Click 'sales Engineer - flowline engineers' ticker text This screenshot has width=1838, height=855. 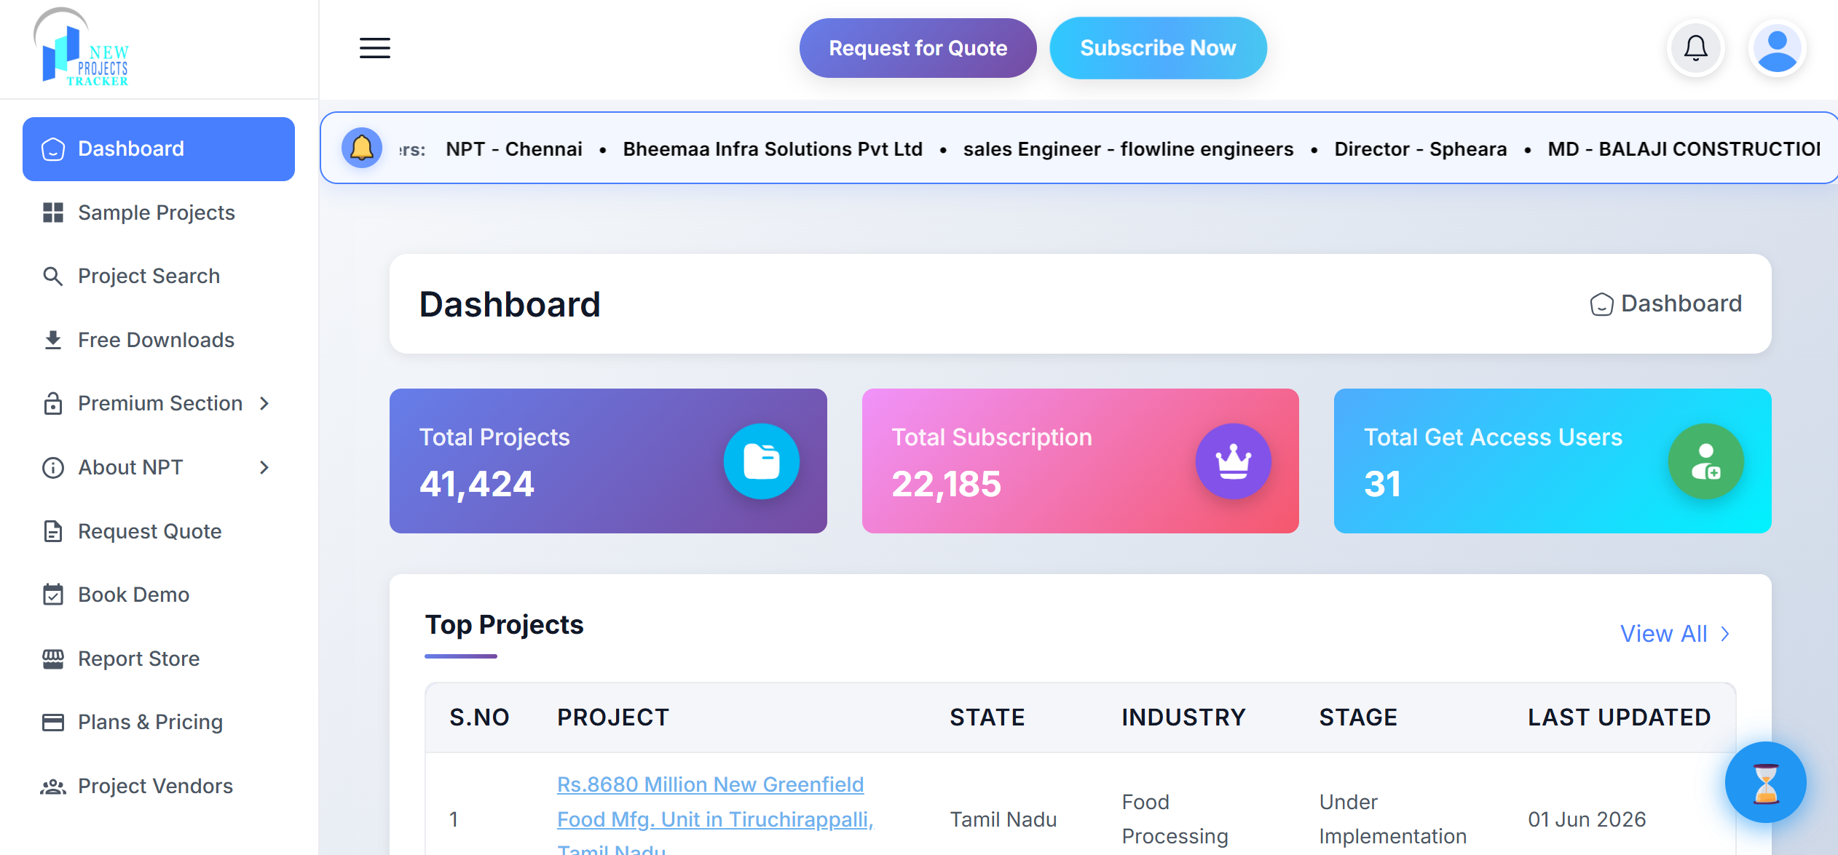1128,148
